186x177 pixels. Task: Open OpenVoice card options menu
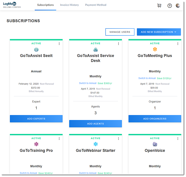178,139
